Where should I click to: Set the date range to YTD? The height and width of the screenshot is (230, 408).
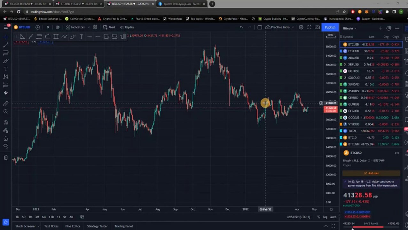(x=51, y=217)
